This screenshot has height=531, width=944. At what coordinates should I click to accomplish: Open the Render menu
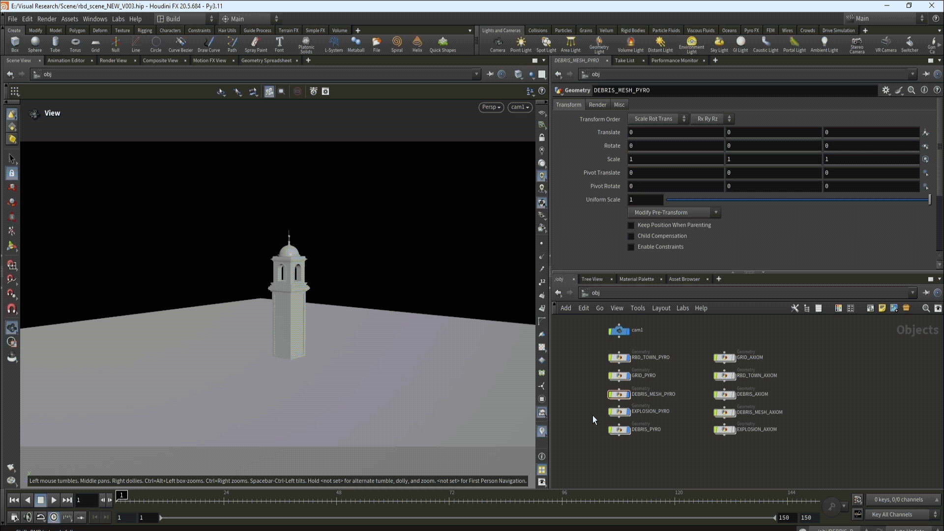tap(47, 19)
